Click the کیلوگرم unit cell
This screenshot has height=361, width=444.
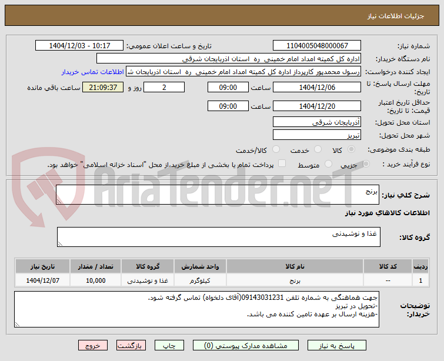(x=200, y=280)
